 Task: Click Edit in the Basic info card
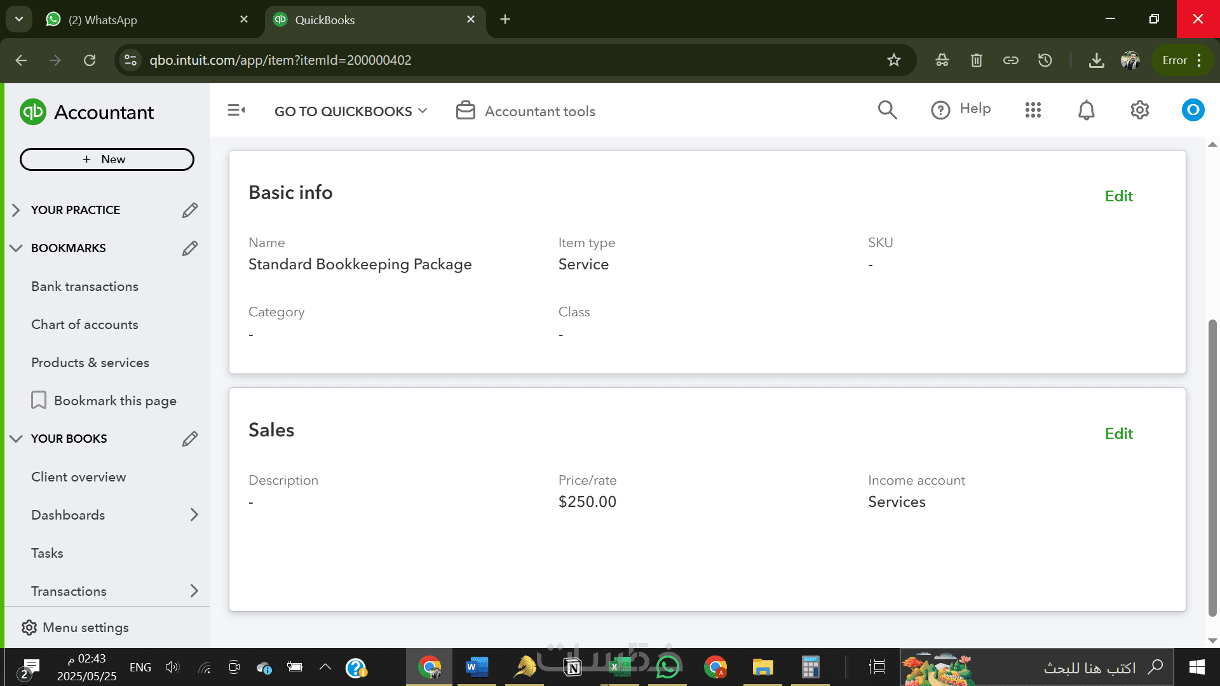[1118, 196]
